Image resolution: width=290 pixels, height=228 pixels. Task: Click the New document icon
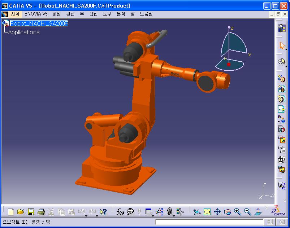point(11,212)
